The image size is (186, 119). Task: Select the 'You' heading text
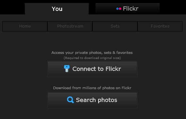(57, 9)
